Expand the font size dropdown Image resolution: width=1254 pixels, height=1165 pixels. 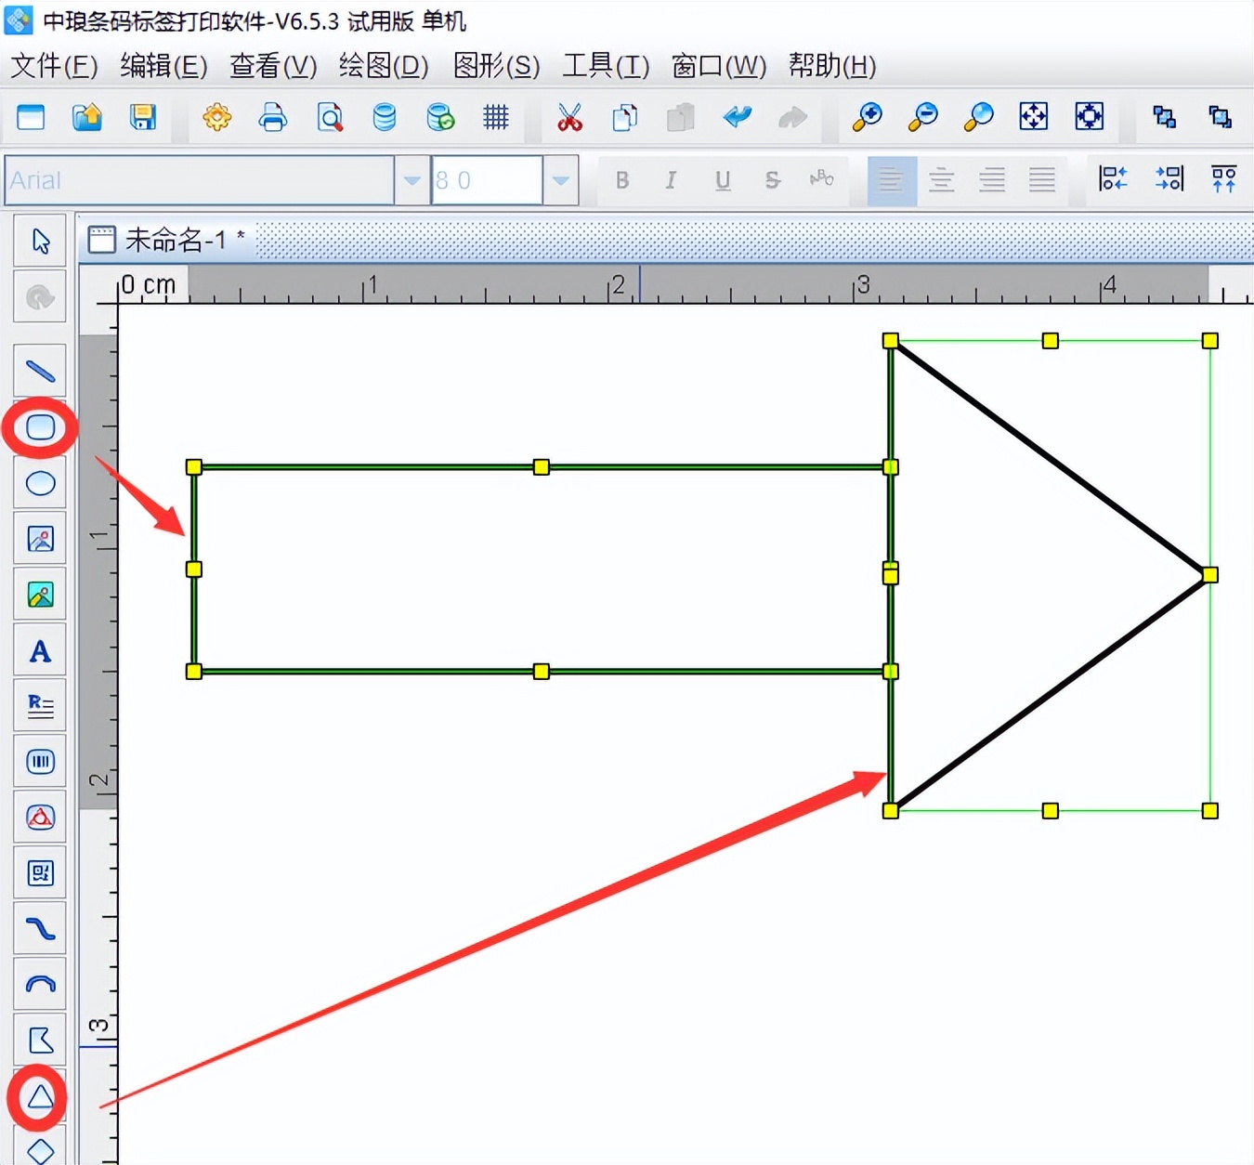(x=560, y=180)
